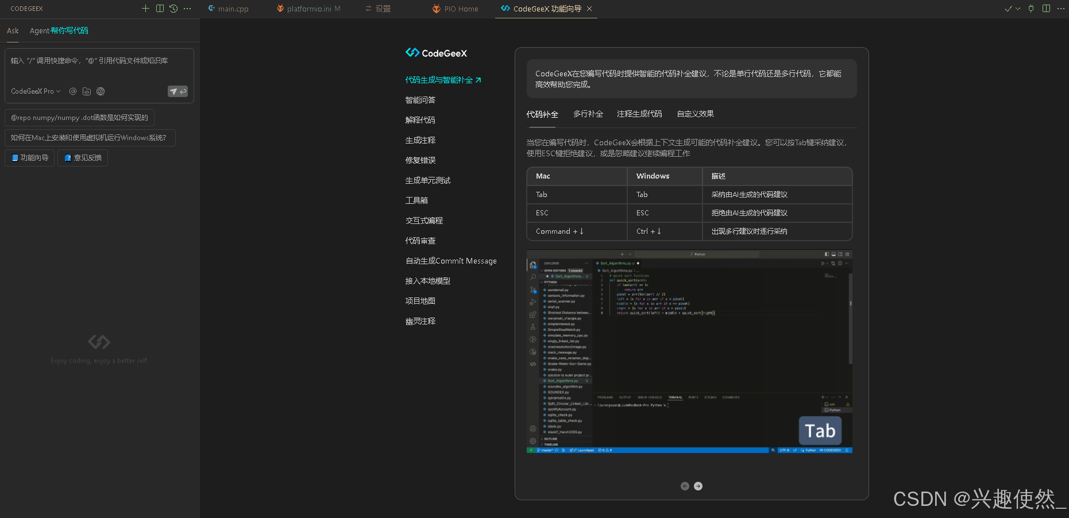Expand the build options chevron dropdown
The height and width of the screenshot is (518, 1069).
point(1018,9)
